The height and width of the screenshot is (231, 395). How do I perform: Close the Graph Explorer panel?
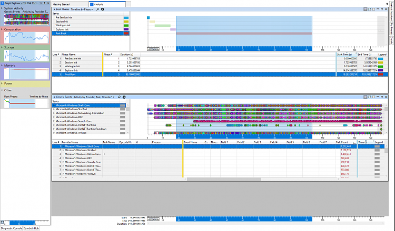(x=48, y=3)
